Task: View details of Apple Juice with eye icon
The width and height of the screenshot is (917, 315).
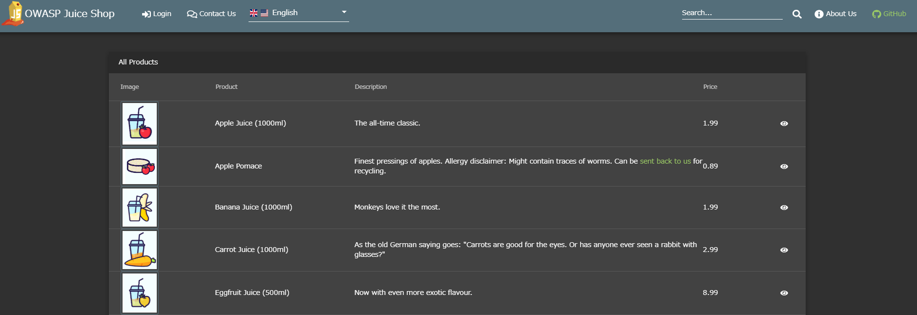Action: coord(784,124)
